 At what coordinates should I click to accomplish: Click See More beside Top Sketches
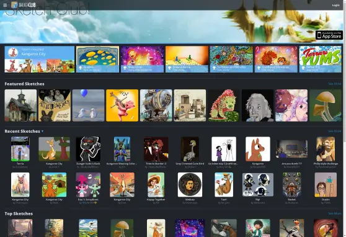tap(334, 213)
